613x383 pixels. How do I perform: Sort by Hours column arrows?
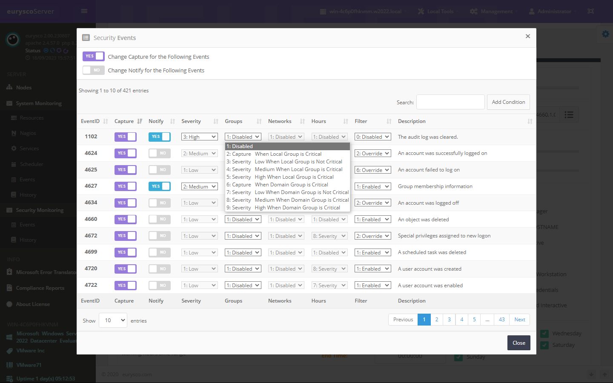(346, 121)
